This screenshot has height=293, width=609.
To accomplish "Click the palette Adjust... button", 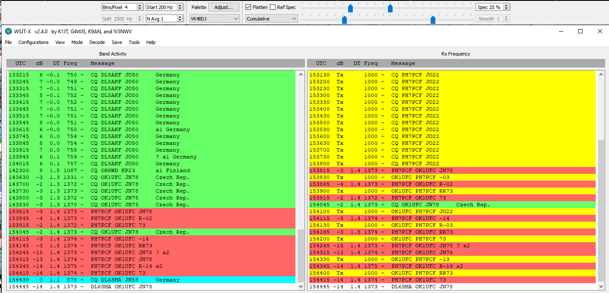I will click(224, 7).
